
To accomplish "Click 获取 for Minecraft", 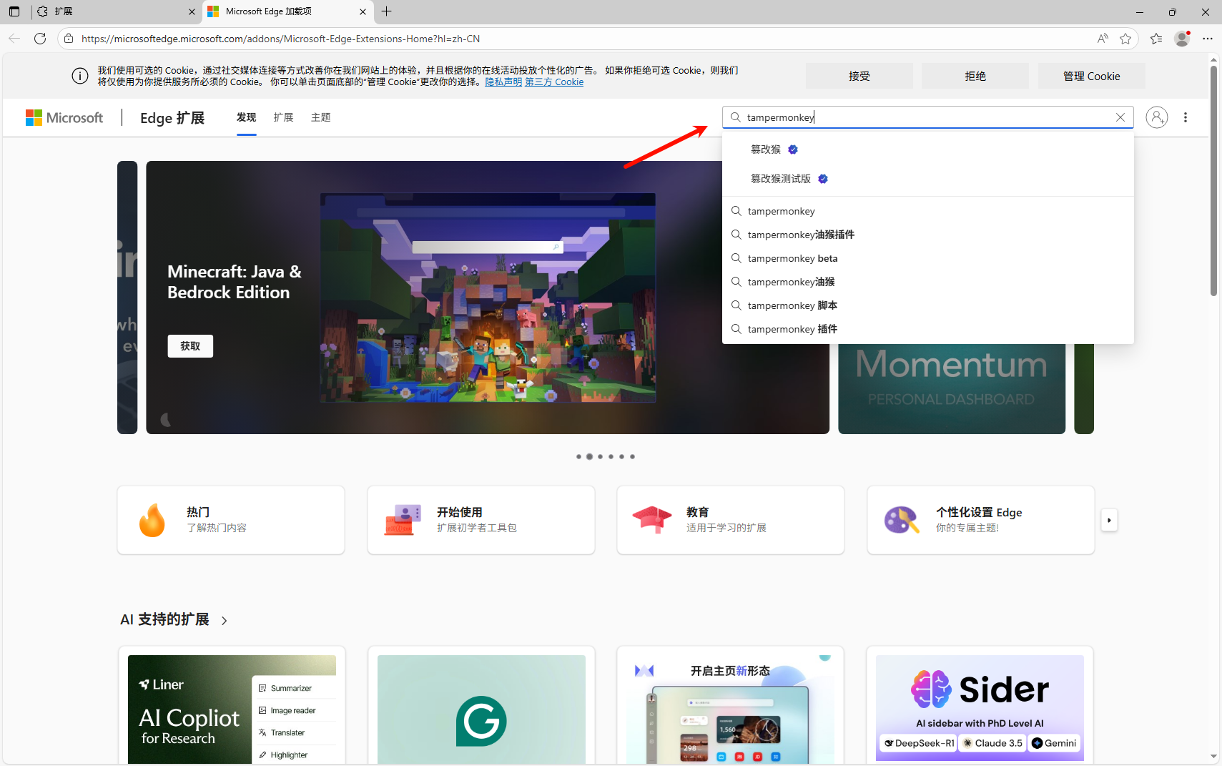I will [190, 346].
